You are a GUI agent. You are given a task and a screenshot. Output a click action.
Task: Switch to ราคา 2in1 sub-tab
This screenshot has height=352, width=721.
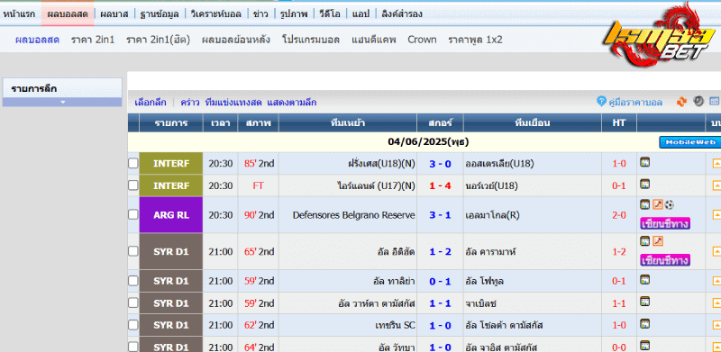(93, 40)
